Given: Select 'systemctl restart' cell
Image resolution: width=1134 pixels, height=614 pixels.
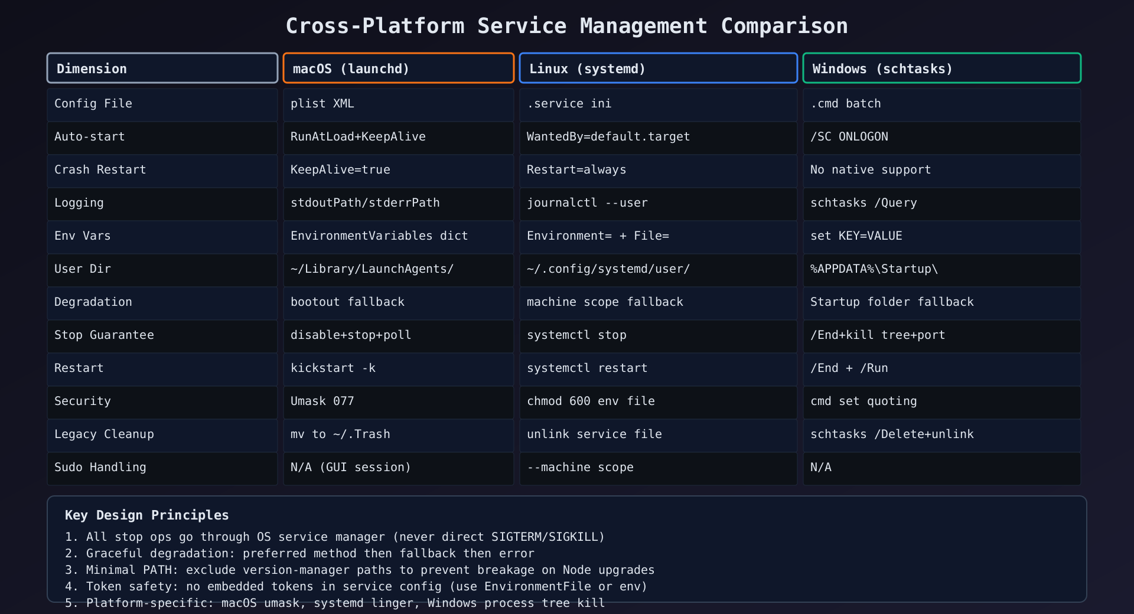Looking at the screenshot, I should [659, 370].
